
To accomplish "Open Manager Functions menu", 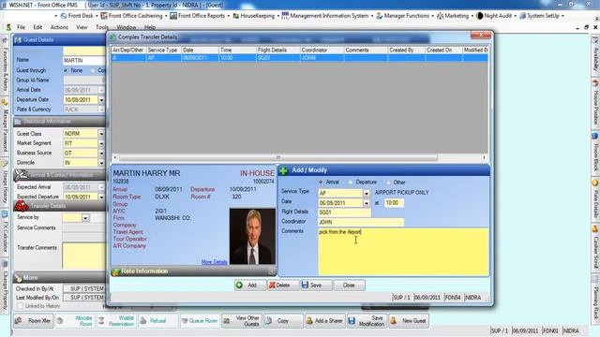I will 405,16.
